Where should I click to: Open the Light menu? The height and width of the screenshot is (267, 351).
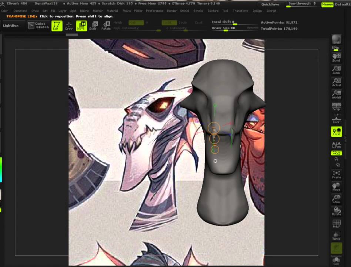pos(73,11)
